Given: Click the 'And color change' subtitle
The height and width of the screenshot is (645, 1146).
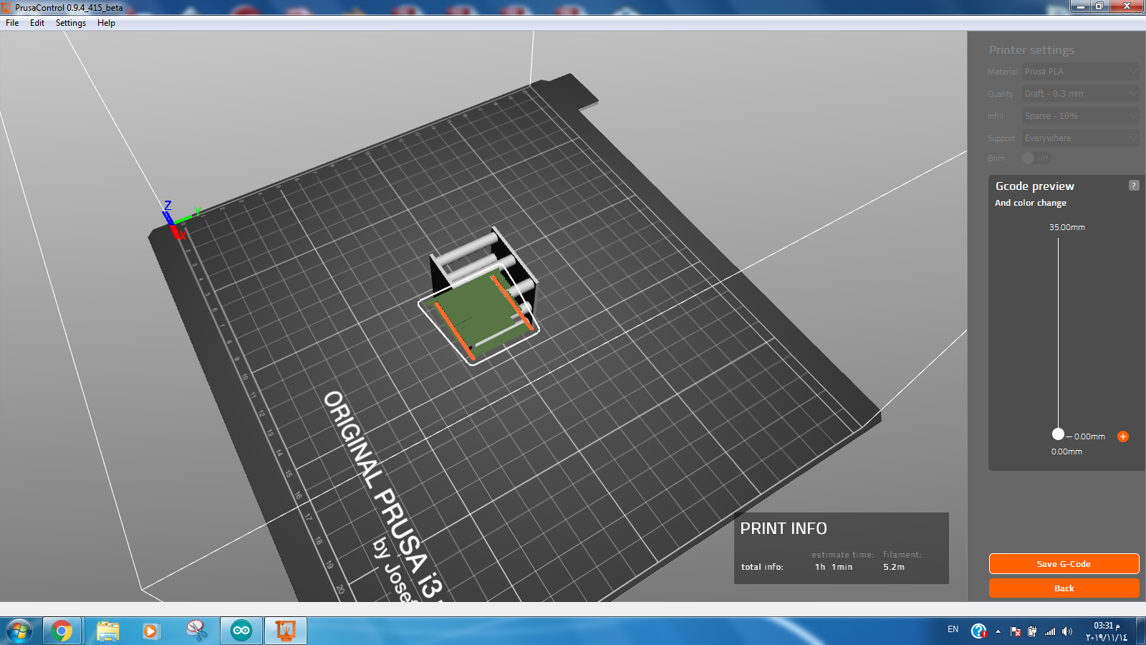Looking at the screenshot, I should tap(1030, 203).
